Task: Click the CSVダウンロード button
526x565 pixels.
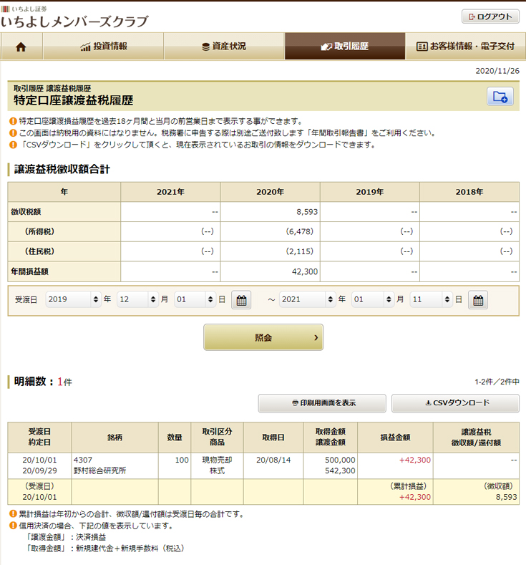Action: [x=455, y=403]
